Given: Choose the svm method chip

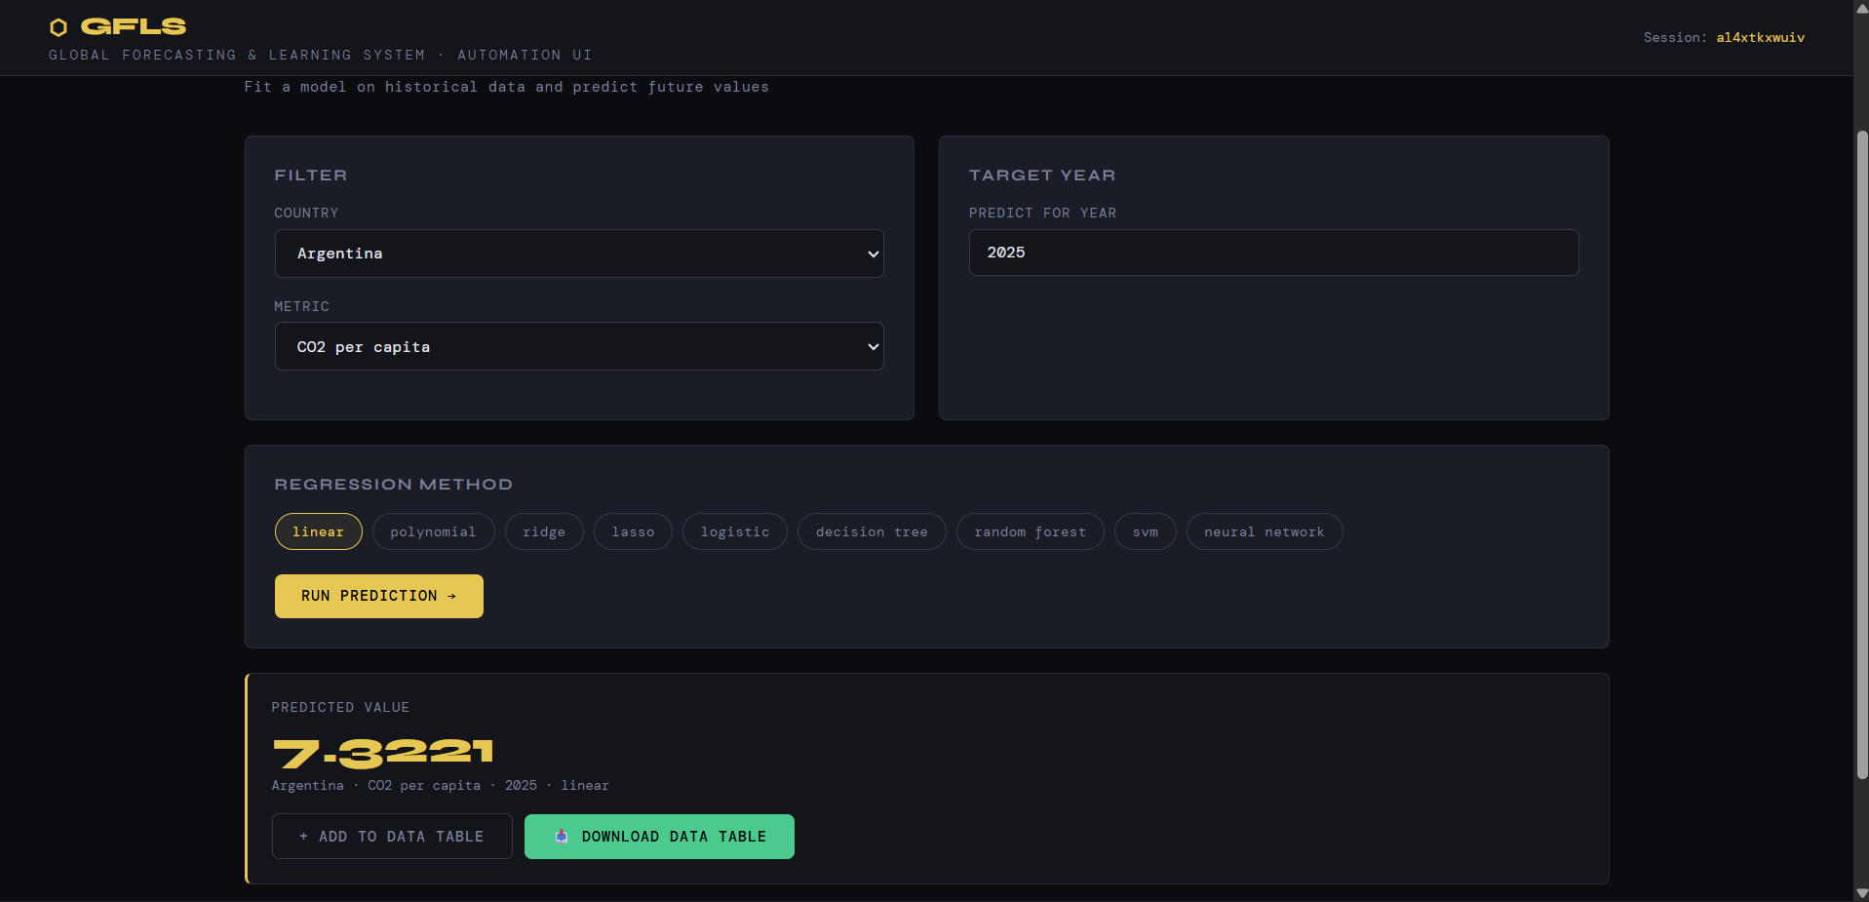Looking at the screenshot, I should [1146, 531].
